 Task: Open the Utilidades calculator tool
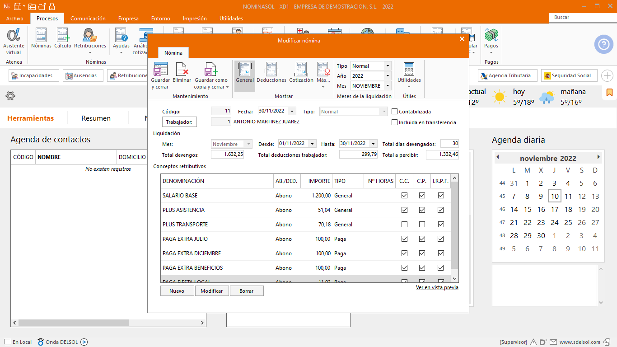coord(409,73)
